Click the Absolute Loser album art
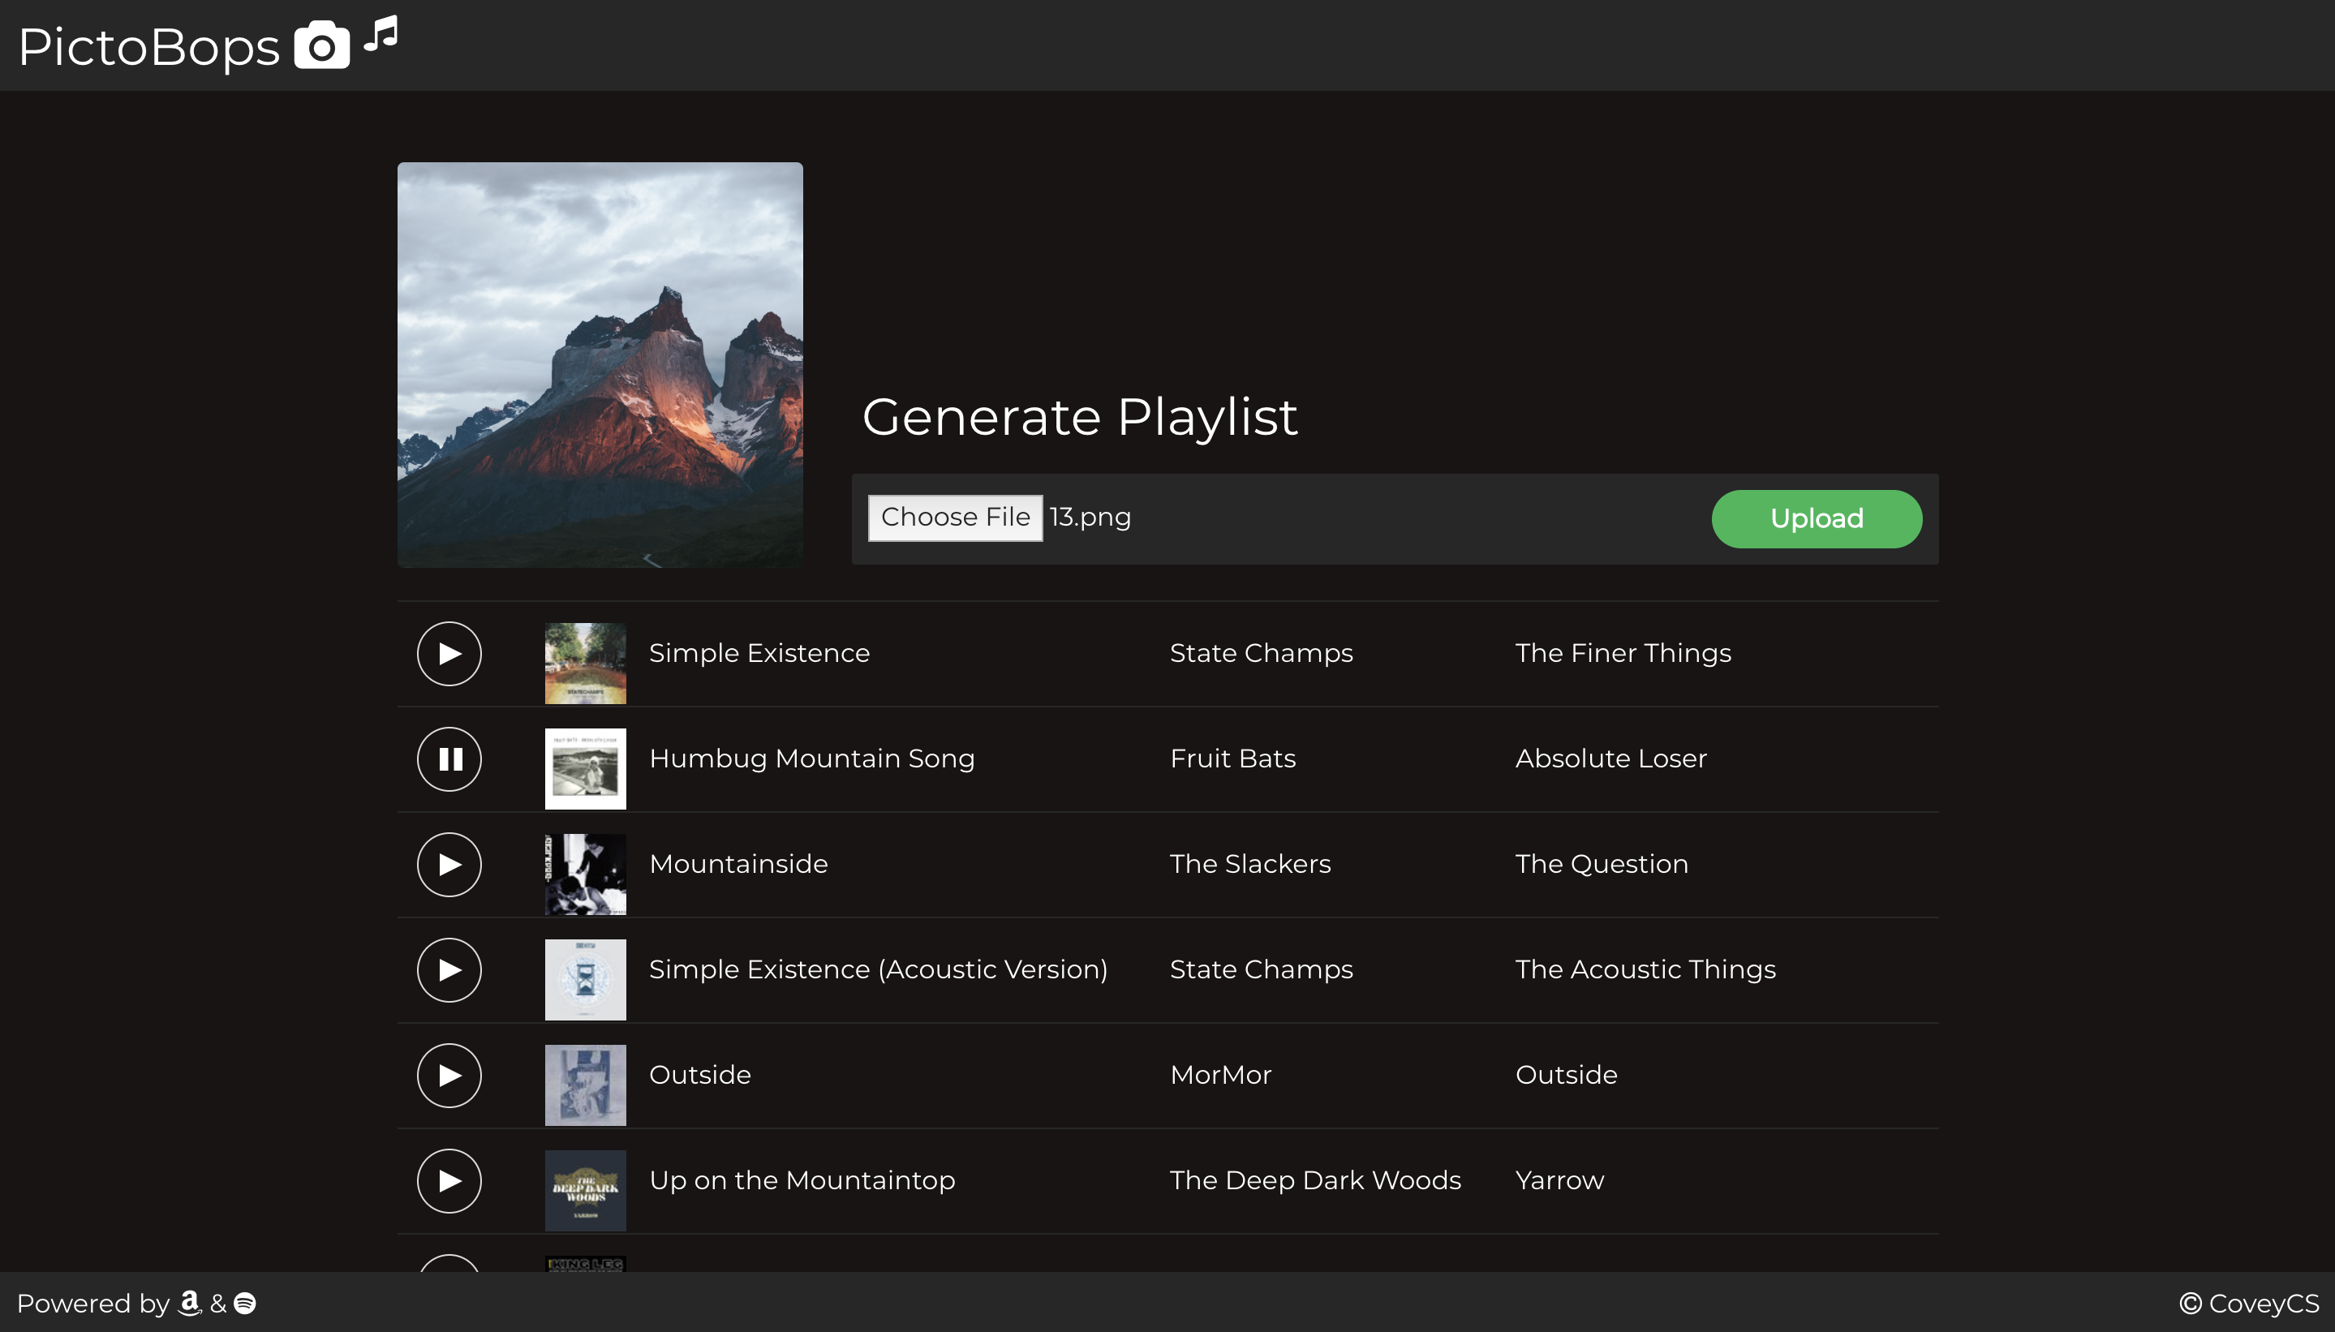2335x1332 pixels. [x=586, y=768]
